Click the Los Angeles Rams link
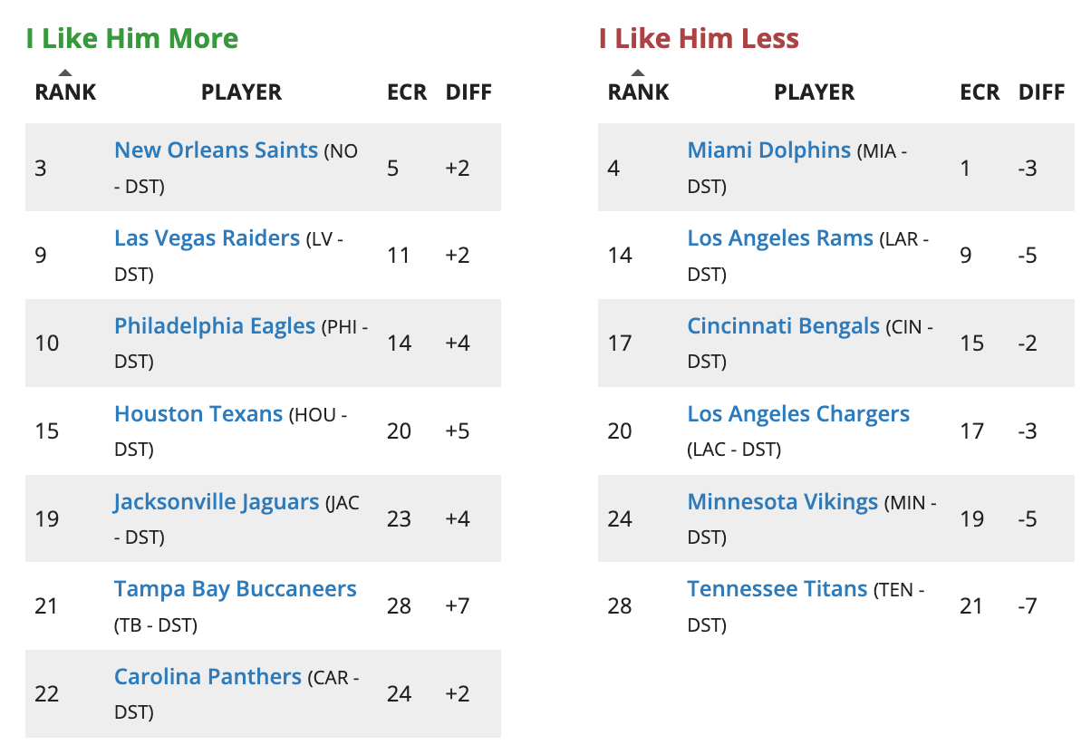Screen dimensions: 1091x745 coord(780,238)
